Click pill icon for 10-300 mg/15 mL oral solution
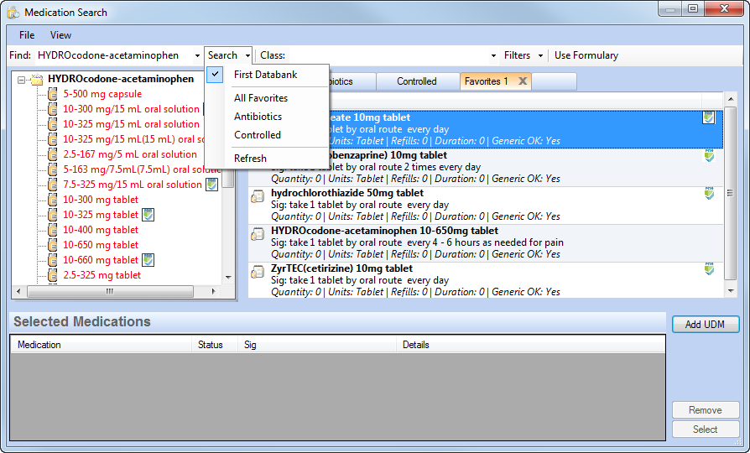750x453 pixels. tap(53, 109)
